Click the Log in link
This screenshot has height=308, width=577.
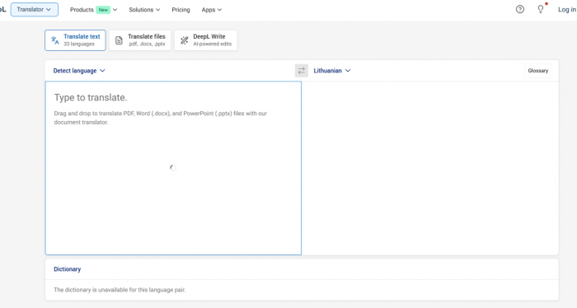567,10
